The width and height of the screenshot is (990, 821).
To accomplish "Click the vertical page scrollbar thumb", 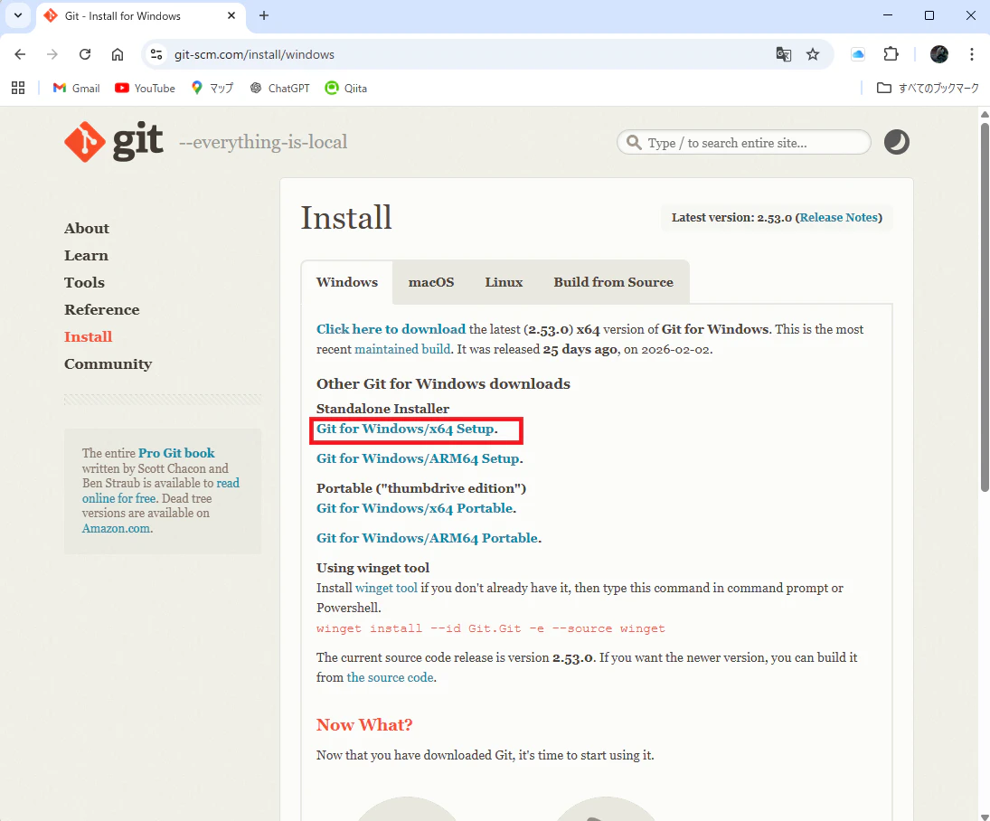I will (x=985, y=307).
